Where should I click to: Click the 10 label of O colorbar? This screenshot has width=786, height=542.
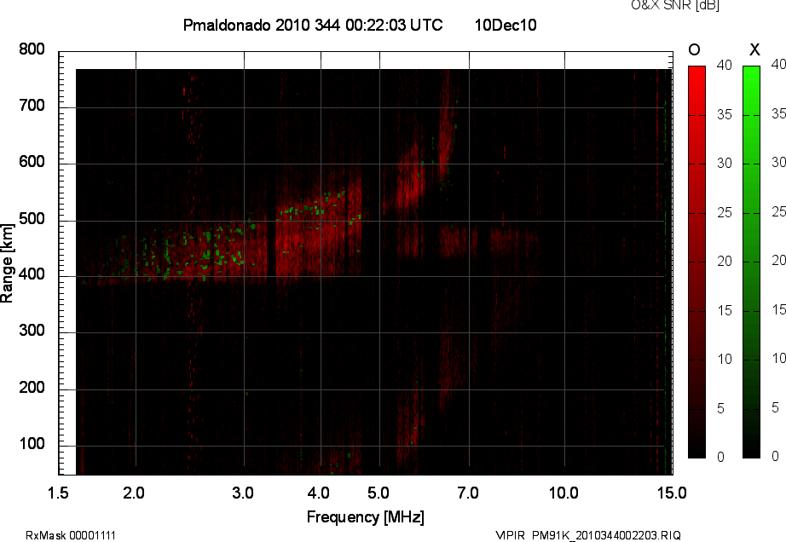coord(725,359)
